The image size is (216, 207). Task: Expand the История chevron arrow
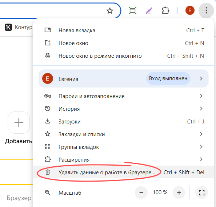(201, 109)
